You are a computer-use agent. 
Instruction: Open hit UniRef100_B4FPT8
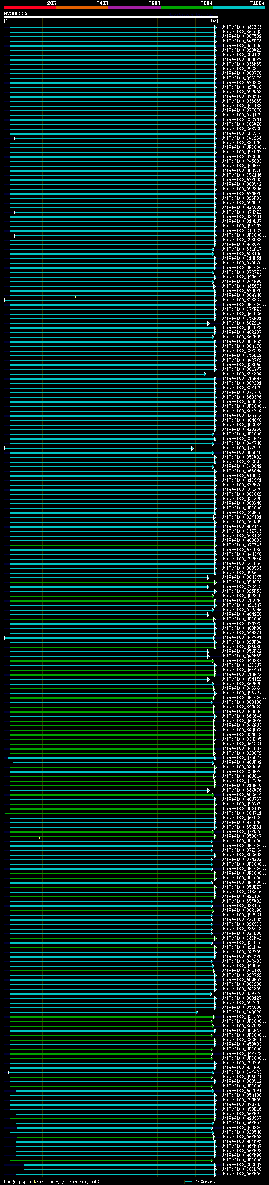(x=241, y=41)
